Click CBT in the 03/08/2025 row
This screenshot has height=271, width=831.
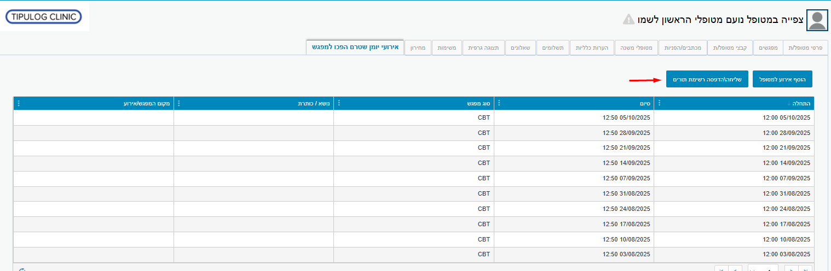(484, 255)
